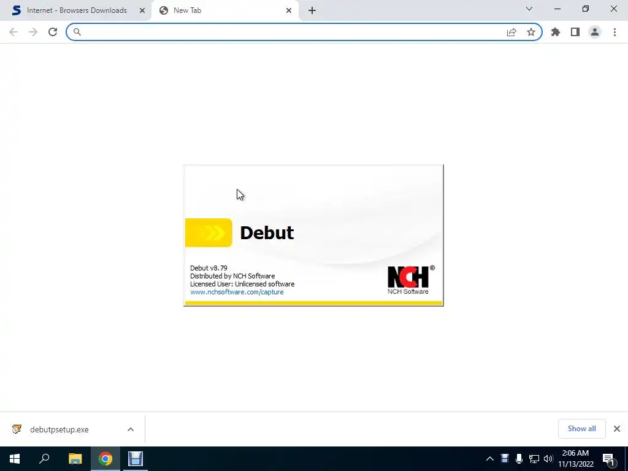Bookmark this tab with the star icon
628x471 pixels.
pos(531,32)
